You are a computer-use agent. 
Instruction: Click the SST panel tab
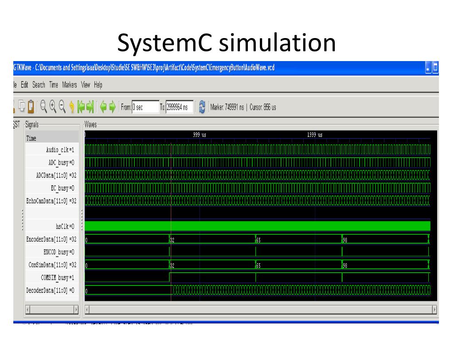pos(16,124)
